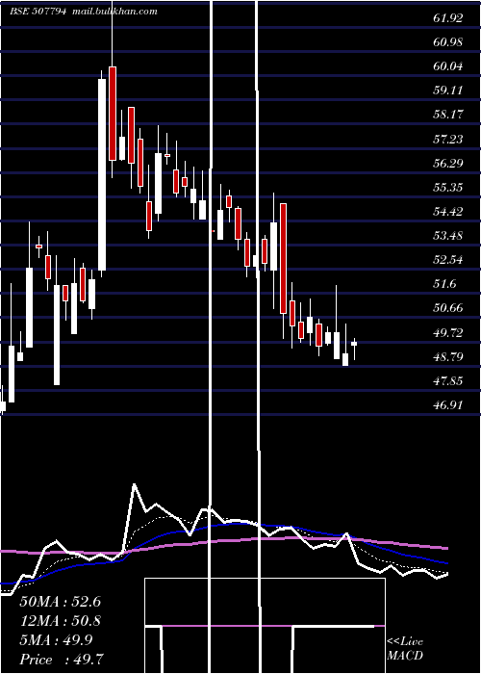Click the 60.98 price axis label

[448, 42]
